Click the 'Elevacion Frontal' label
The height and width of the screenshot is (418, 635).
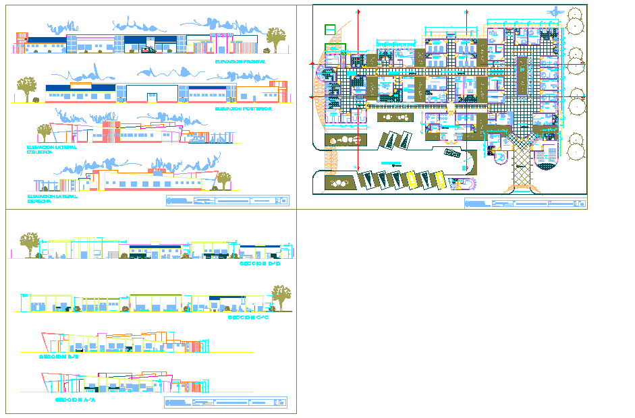click(x=240, y=61)
